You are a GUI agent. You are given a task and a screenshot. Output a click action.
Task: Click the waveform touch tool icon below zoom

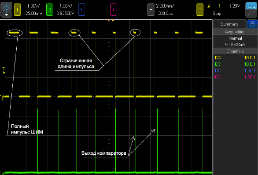pos(251,13)
